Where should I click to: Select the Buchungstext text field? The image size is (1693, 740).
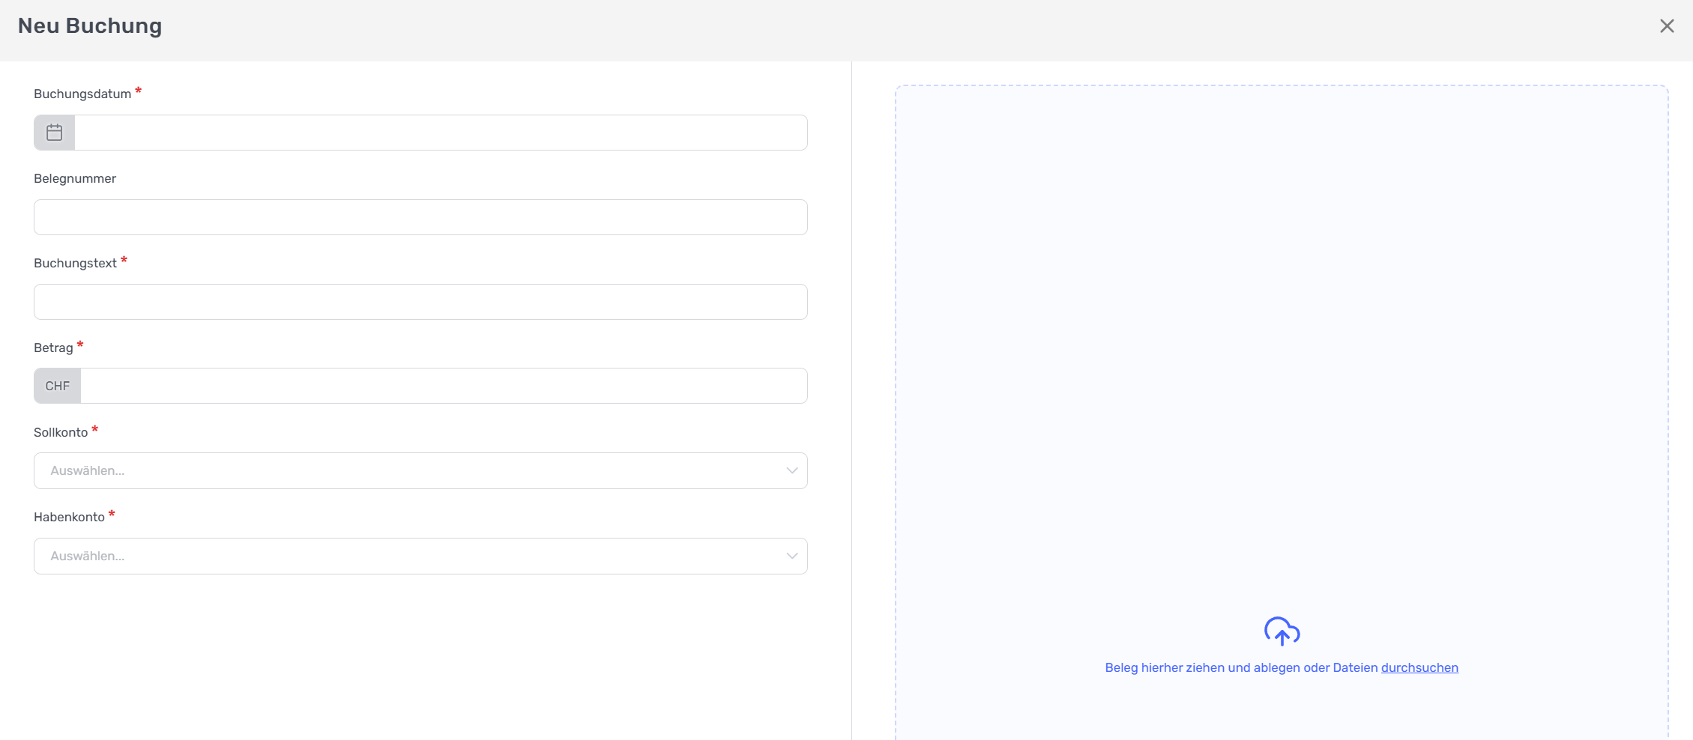[420, 302]
